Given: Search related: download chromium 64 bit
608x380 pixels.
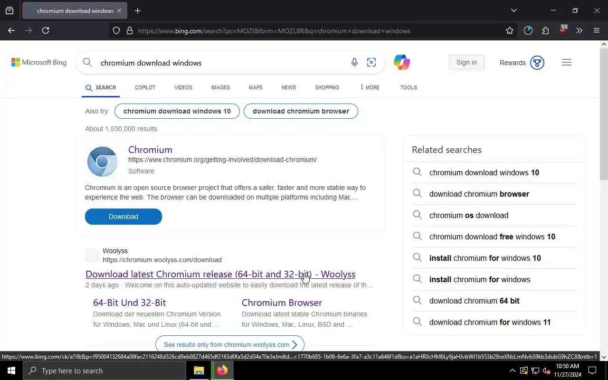Looking at the screenshot, I should pos(494,301).
